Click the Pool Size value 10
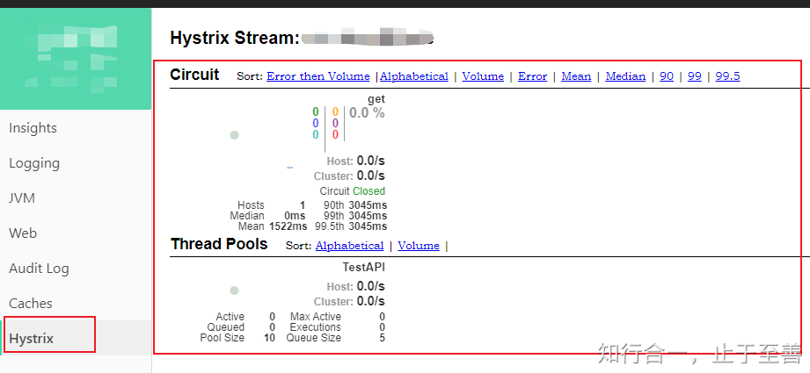The image size is (810, 373). coord(270,338)
